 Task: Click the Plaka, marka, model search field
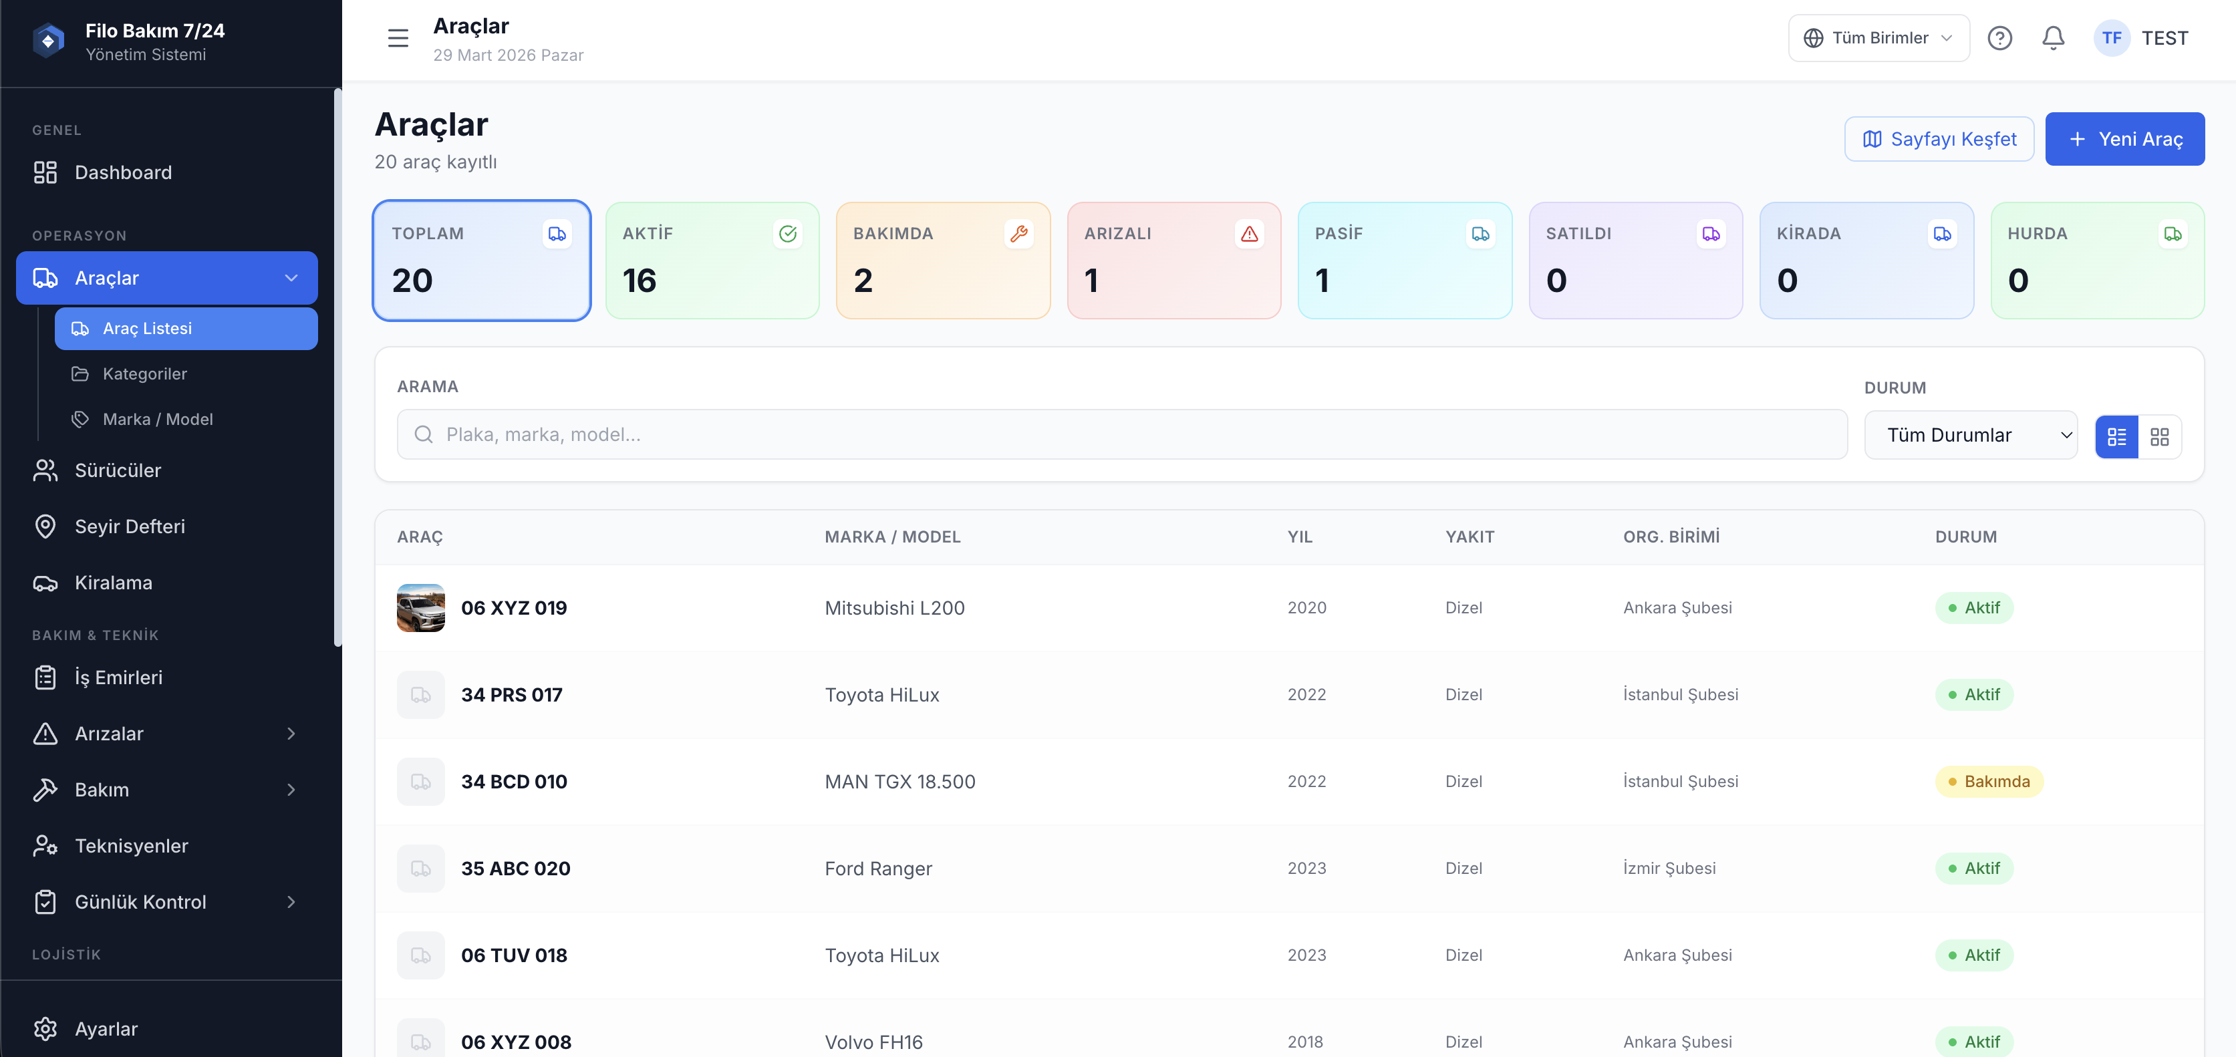click(x=1120, y=435)
